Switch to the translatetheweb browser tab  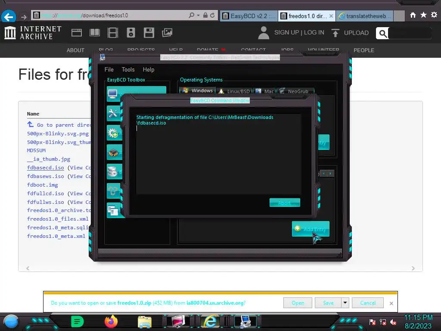click(365, 16)
